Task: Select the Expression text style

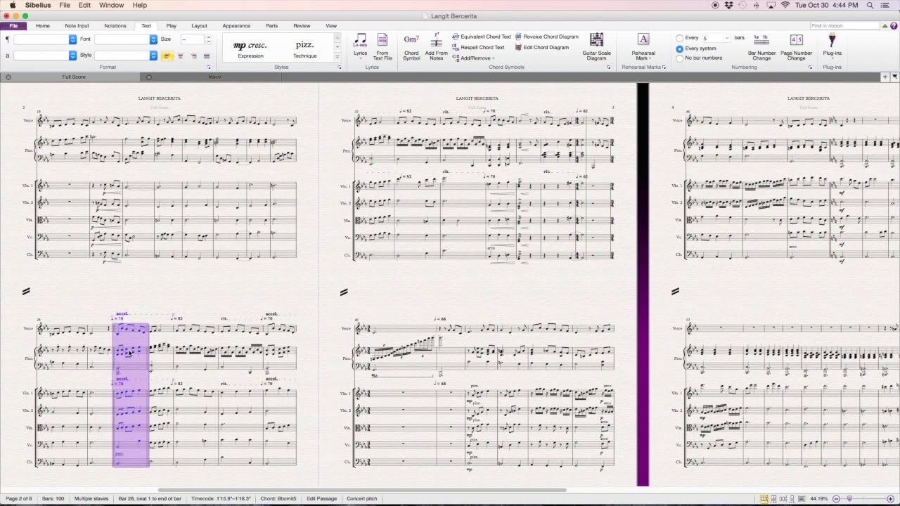Action: click(250, 48)
